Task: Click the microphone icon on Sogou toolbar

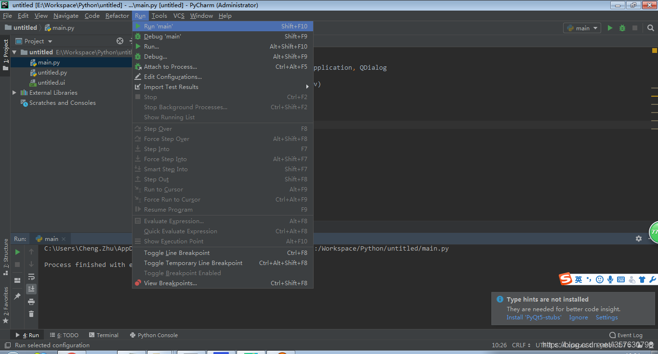Action: click(x=610, y=279)
